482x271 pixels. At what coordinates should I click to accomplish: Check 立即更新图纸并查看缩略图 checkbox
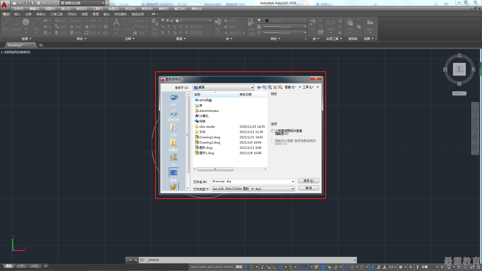[x=273, y=131]
